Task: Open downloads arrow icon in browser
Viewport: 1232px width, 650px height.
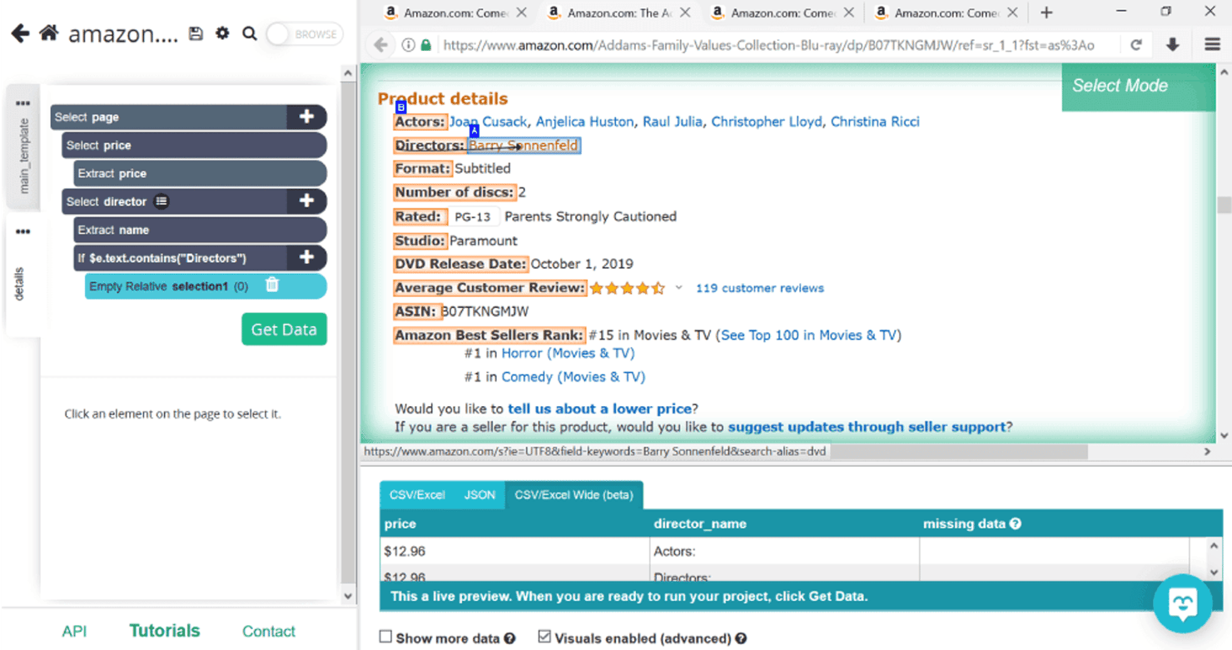Action: [1172, 45]
